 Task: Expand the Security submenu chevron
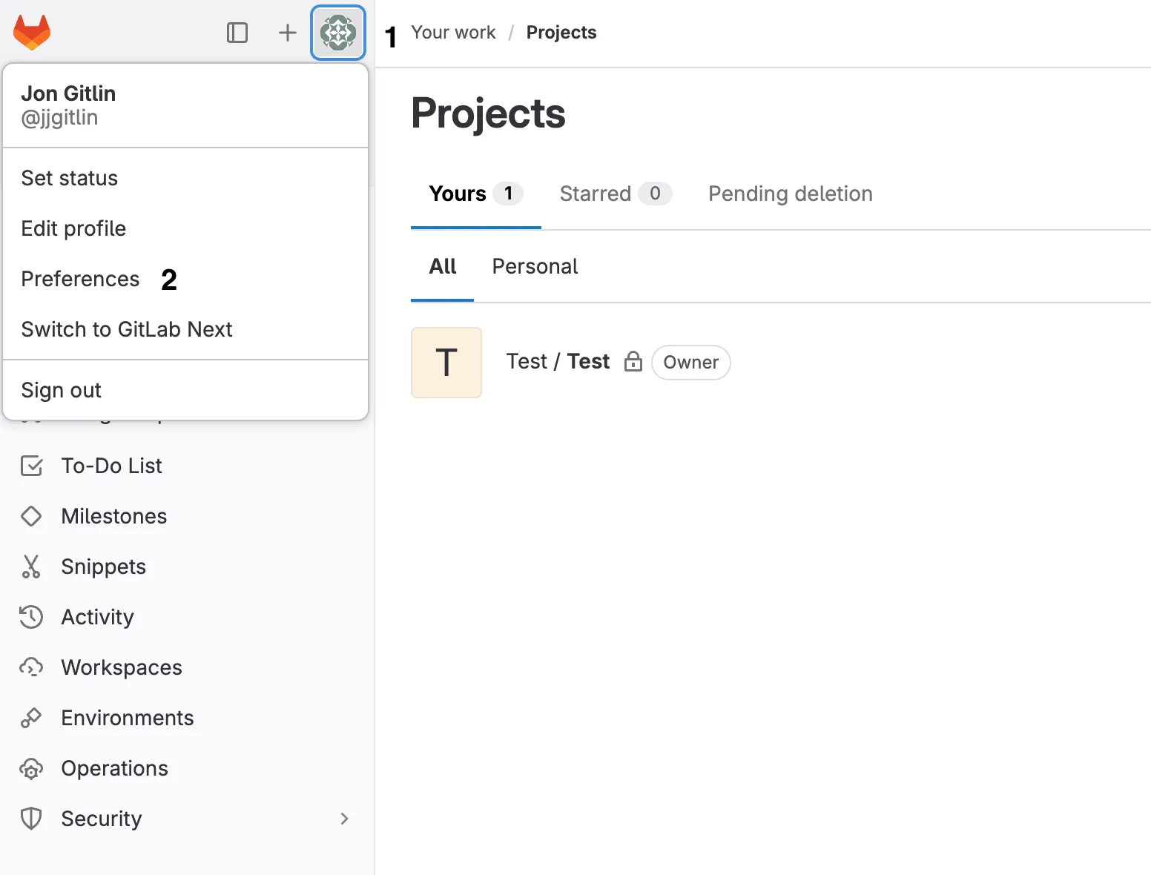point(344,819)
